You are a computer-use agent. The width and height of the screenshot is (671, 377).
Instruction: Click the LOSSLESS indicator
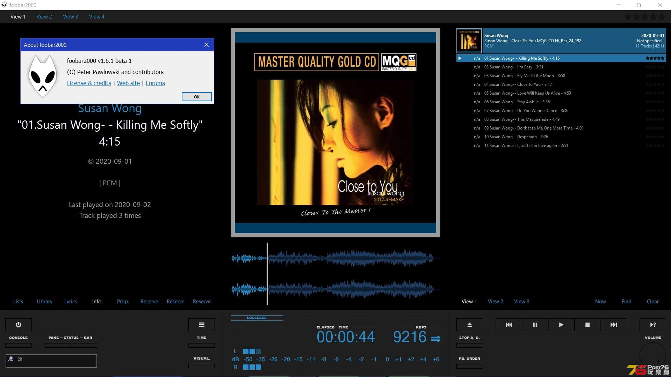pos(257,318)
